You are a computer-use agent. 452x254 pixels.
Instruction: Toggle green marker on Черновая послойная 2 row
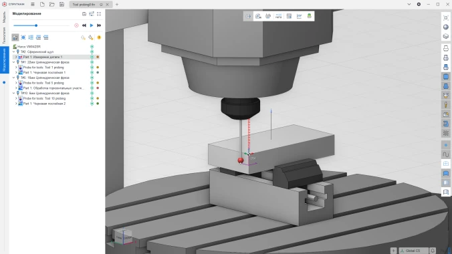[92, 104]
